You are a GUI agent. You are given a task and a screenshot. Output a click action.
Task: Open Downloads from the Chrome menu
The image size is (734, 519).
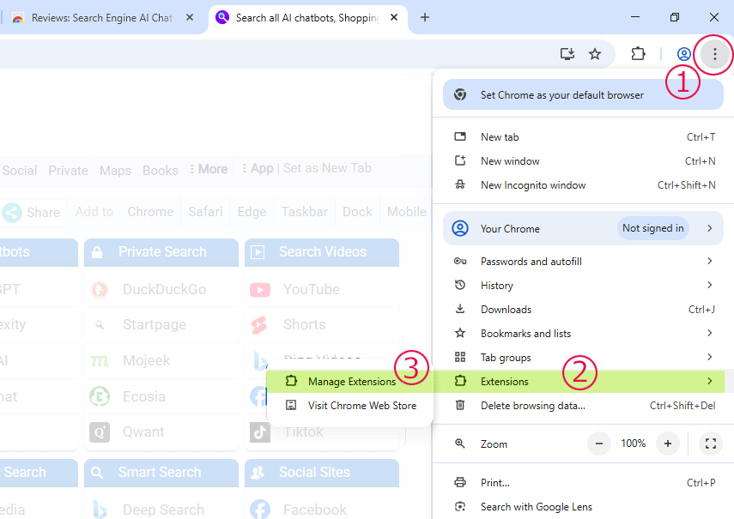506,310
